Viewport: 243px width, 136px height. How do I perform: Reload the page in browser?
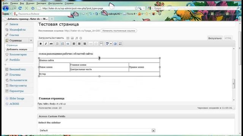(20, 8)
